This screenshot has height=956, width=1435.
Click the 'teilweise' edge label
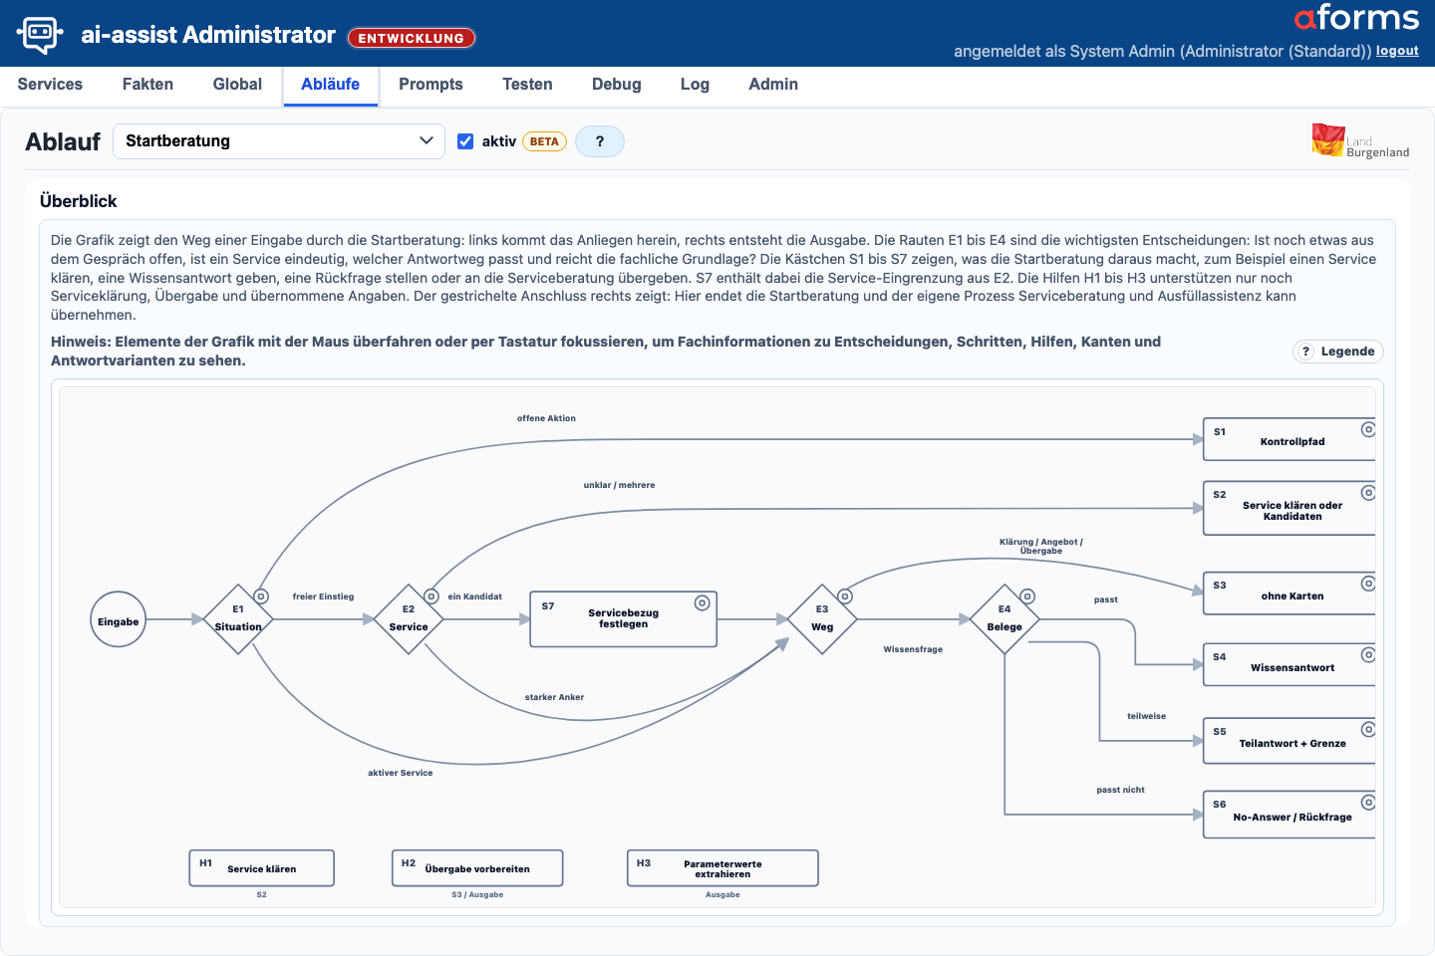pyautogui.click(x=1146, y=716)
